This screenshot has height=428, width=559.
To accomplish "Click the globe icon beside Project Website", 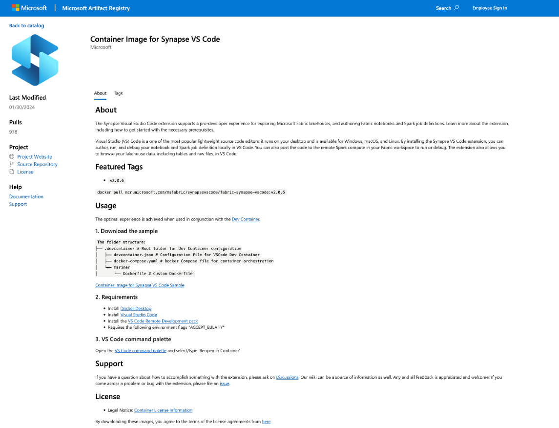I will click(12, 156).
